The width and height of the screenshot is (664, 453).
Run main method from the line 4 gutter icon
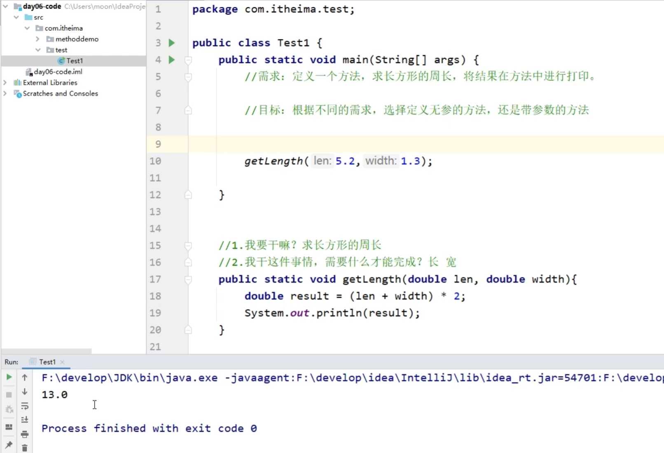[172, 60]
